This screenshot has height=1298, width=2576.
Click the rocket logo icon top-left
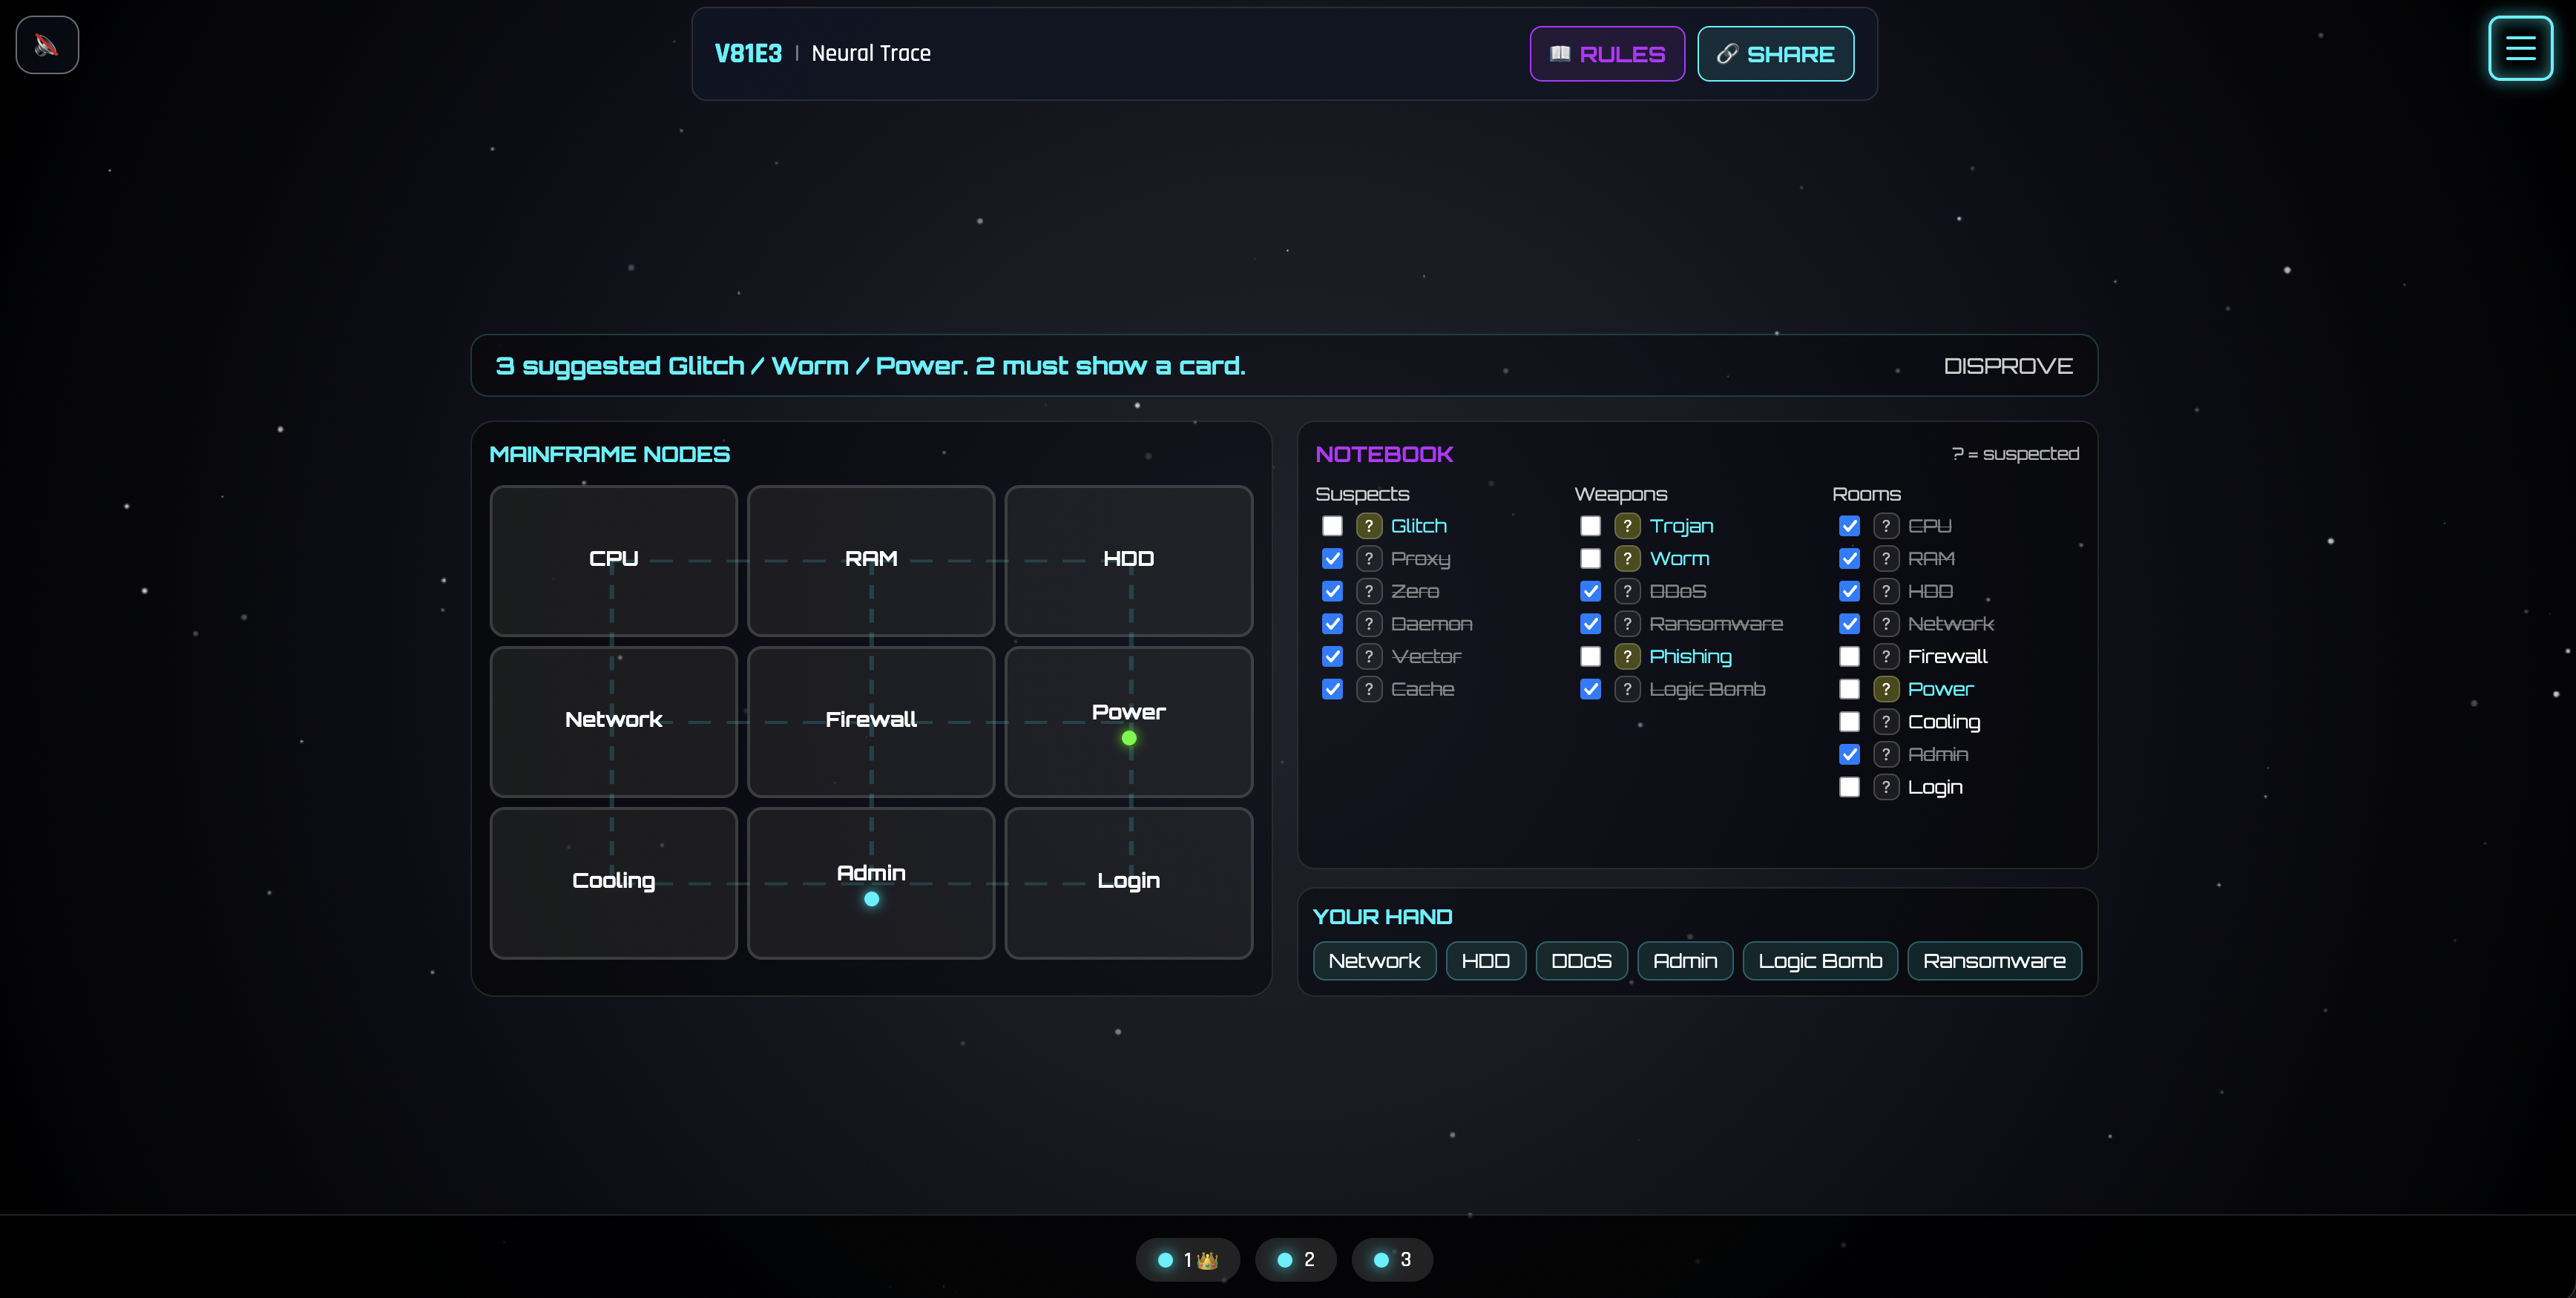point(47,45)
